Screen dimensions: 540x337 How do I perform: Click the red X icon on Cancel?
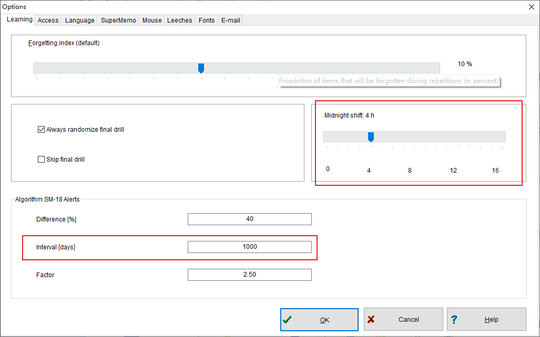tap(371, 319)
